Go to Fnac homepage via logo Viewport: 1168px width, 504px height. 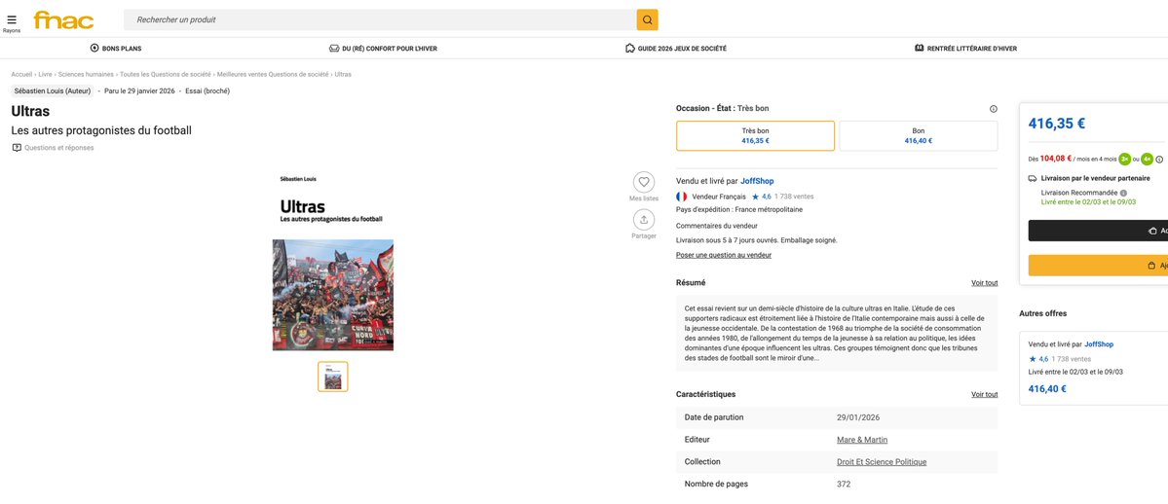tap(63, 20)
